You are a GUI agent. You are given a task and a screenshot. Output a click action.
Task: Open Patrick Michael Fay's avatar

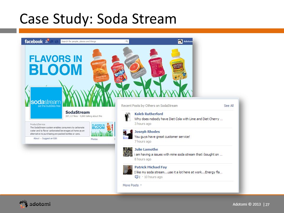128,170
